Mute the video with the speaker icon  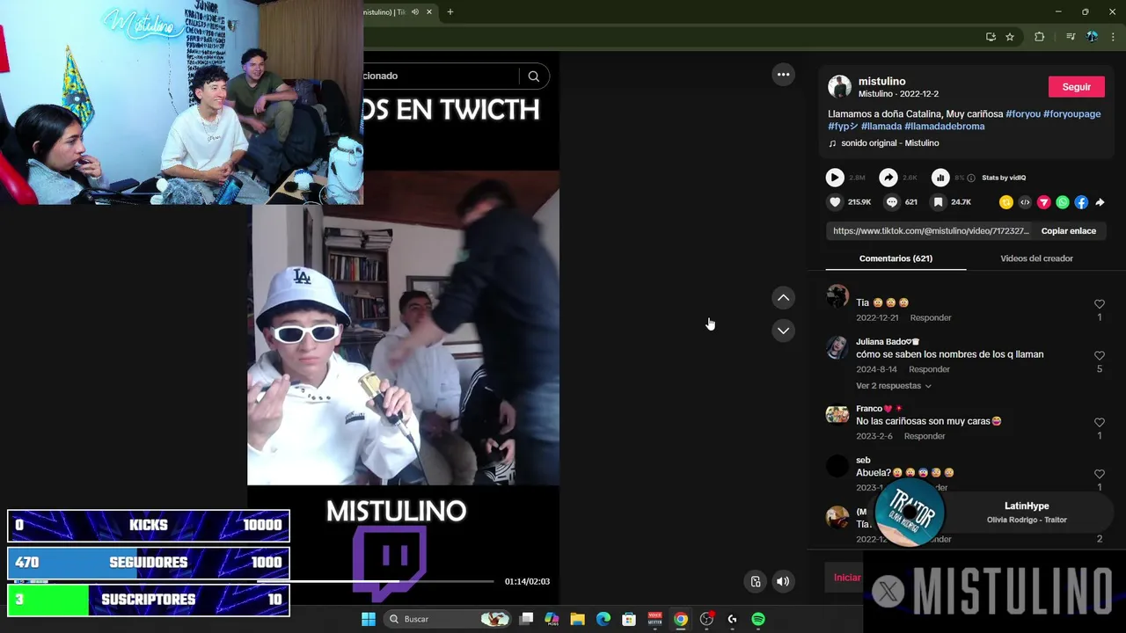point(782,581)
